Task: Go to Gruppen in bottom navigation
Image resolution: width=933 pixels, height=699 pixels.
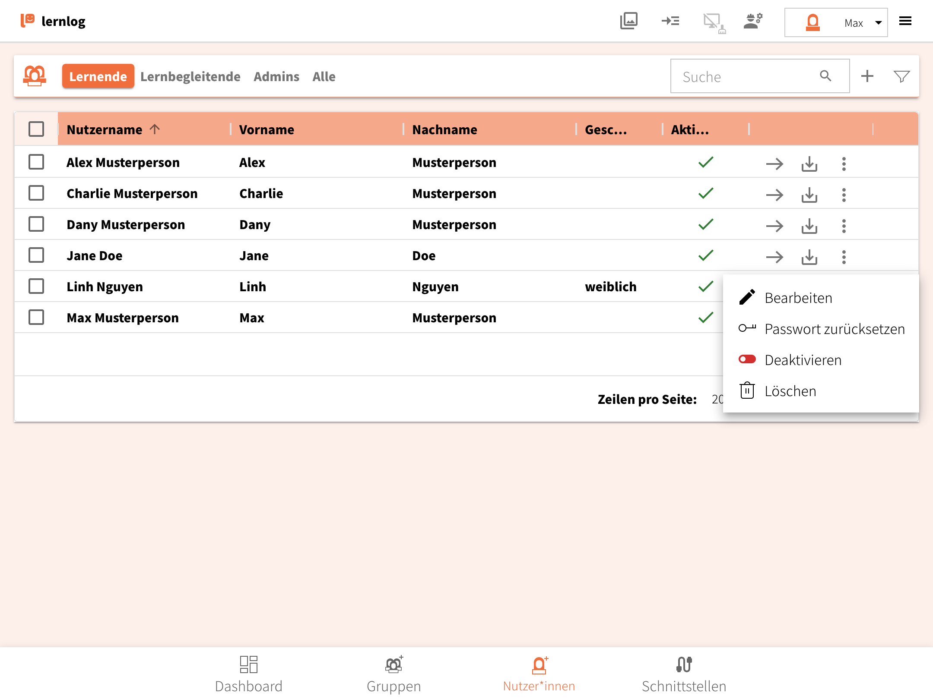Action: 394,674
